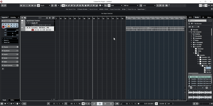Select the Hand comp tool
213x106 pixels.
(85, 5)
